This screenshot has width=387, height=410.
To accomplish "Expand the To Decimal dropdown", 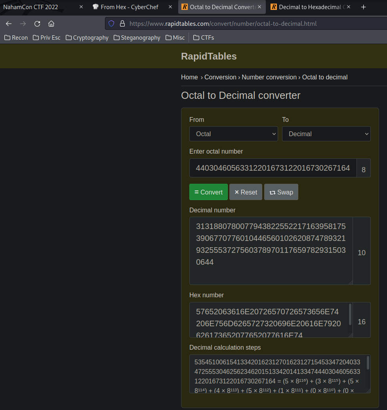I will click(326, 134).
